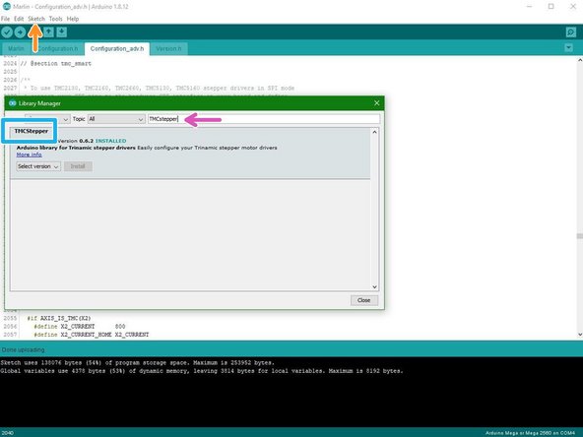The image size is (583, 437).
Task: Click the TMCstepper search field
Action: pos(264,119)
